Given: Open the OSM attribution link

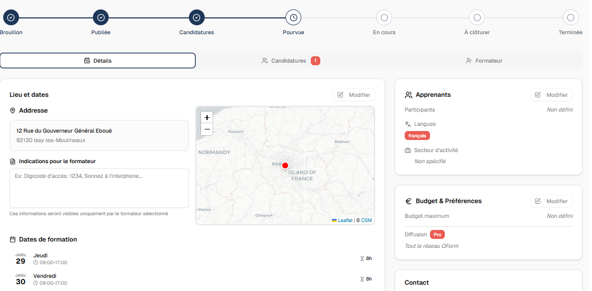Looking at the screenshot, I should pyautogui.click(x=367, y=220).
